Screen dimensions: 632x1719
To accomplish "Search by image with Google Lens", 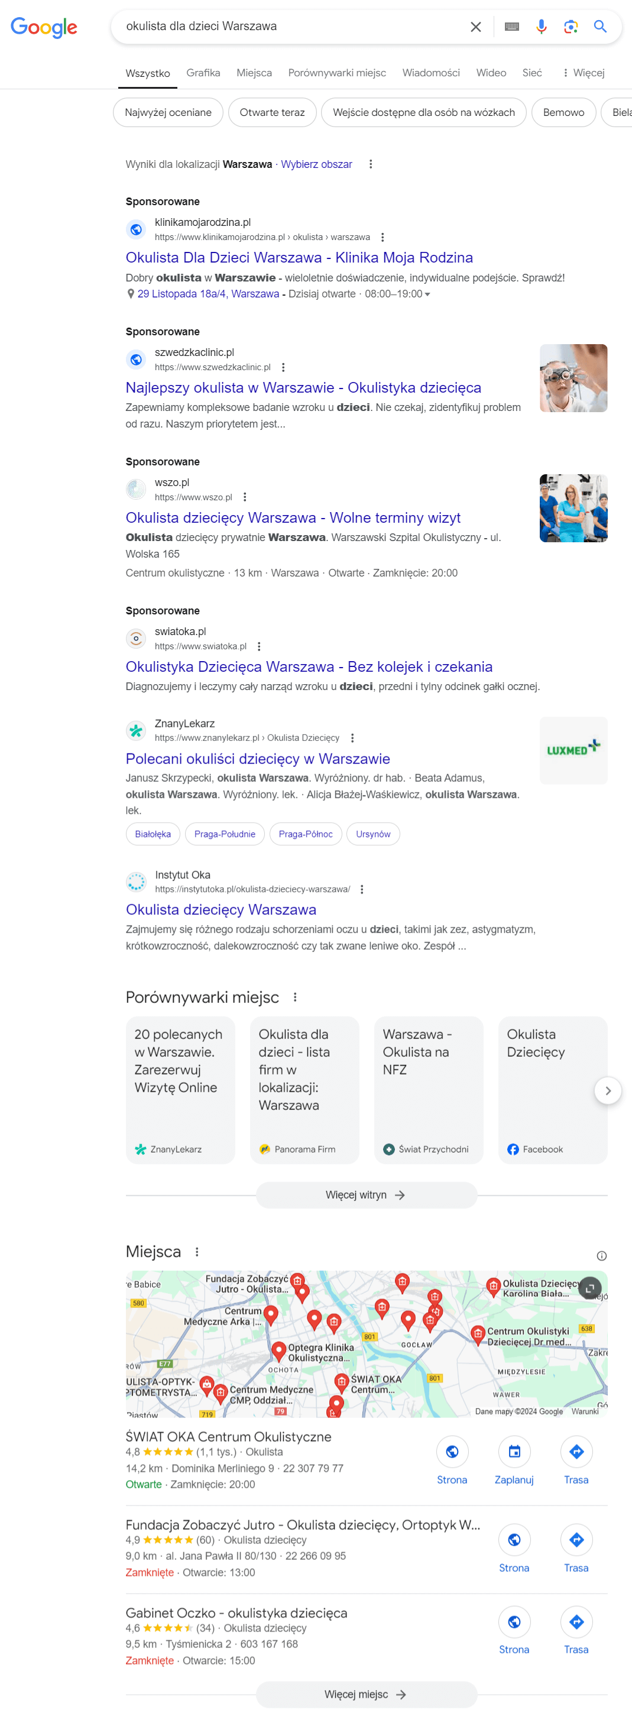I will click(x=571, y=27).
